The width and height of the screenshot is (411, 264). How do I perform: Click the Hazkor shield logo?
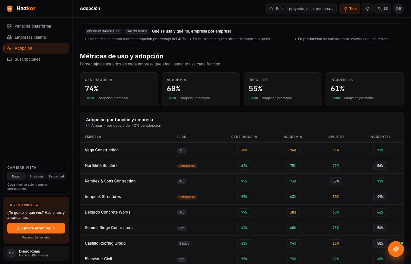pyautogui.click(x=10, y=9)
